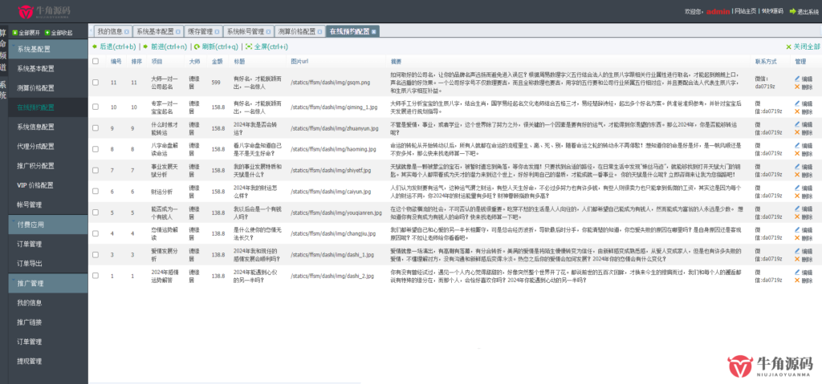Log out via 退出系统

pos(804,11)
